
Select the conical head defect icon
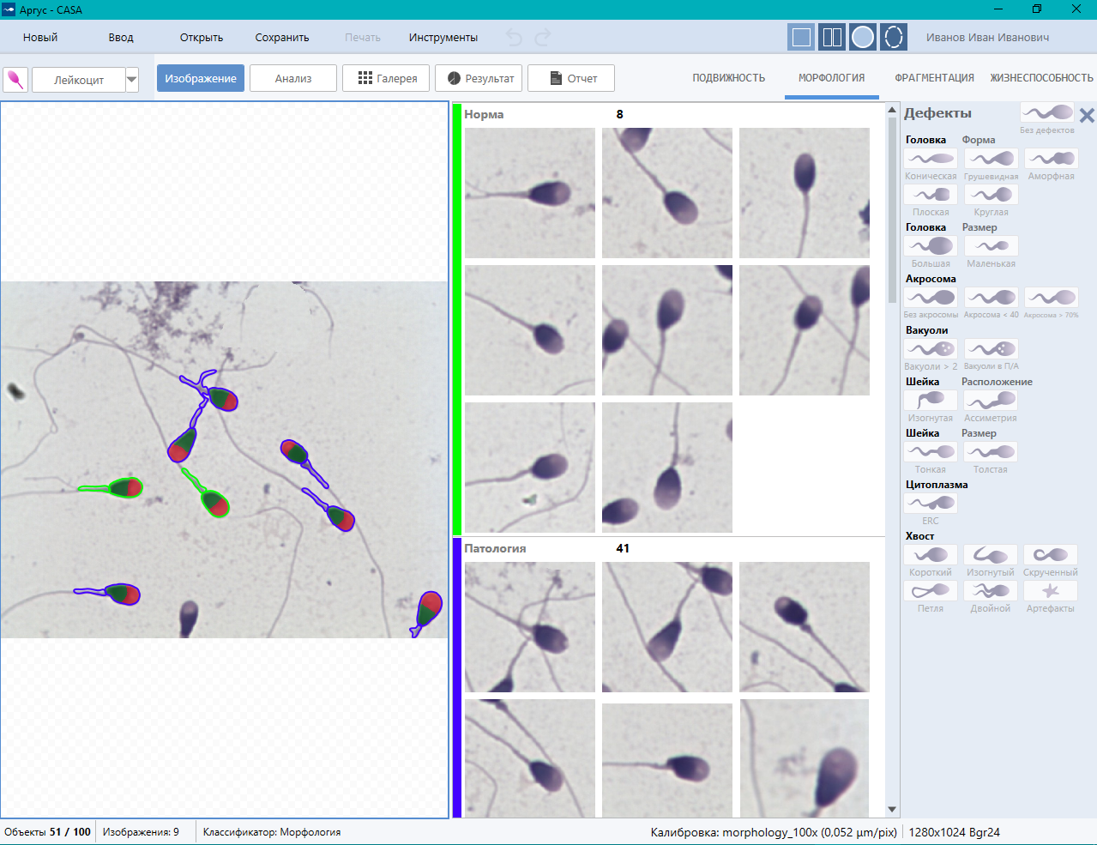pos(931,159)
